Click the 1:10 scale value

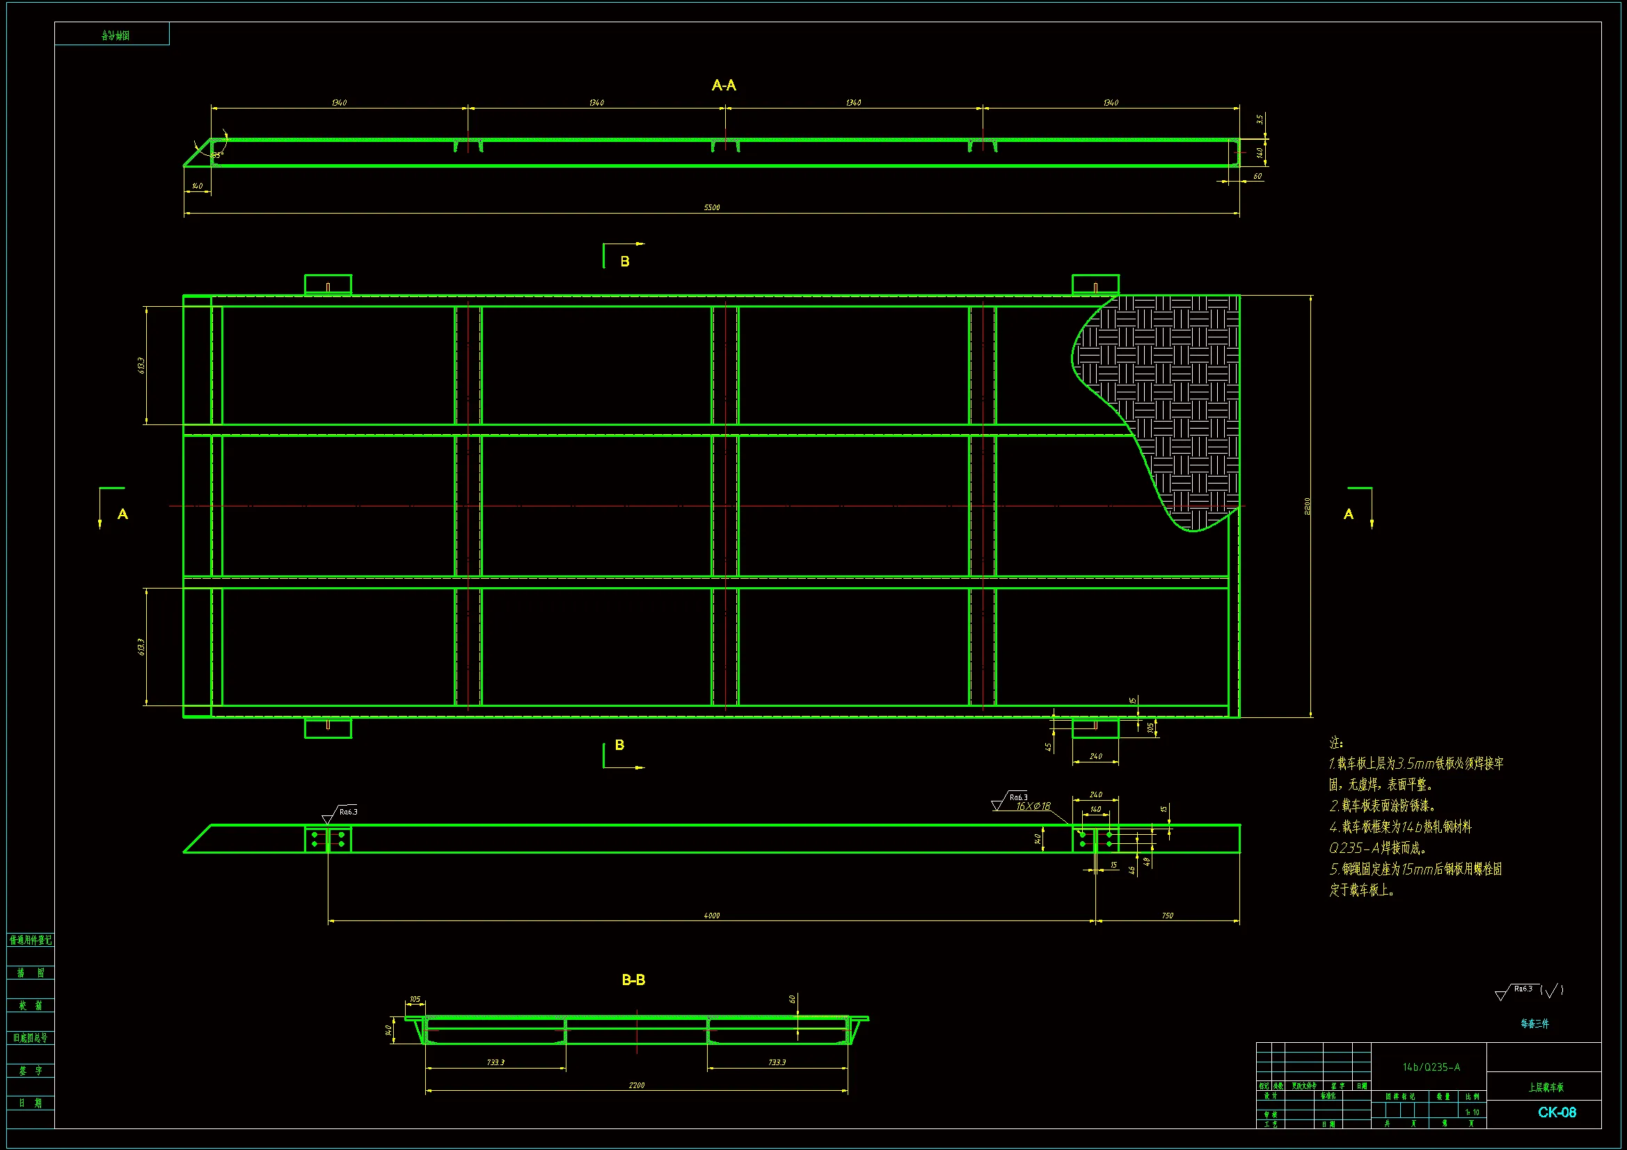(1472, 1112)
